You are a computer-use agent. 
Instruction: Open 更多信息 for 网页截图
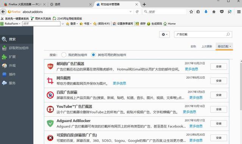pos(119,84)
